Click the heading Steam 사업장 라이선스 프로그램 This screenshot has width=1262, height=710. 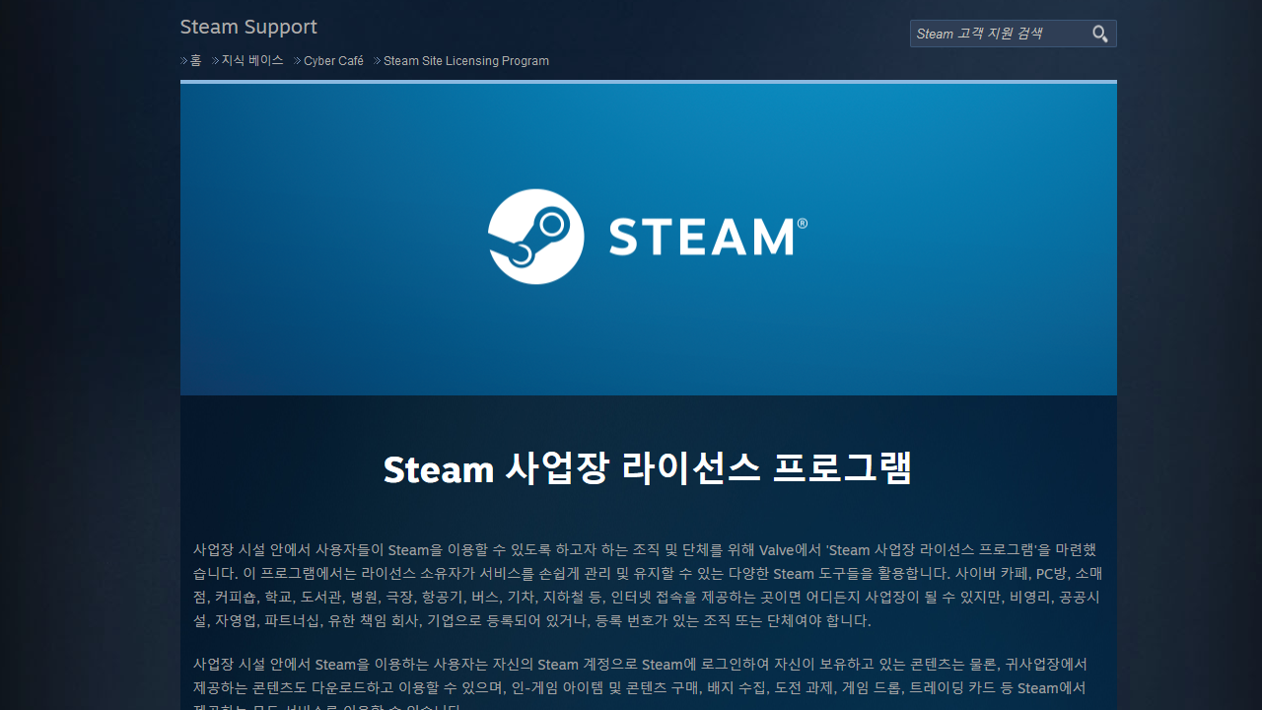[648, 468]
